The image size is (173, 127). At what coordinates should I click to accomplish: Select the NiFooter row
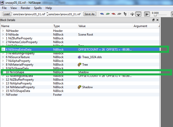pos(80,95)
